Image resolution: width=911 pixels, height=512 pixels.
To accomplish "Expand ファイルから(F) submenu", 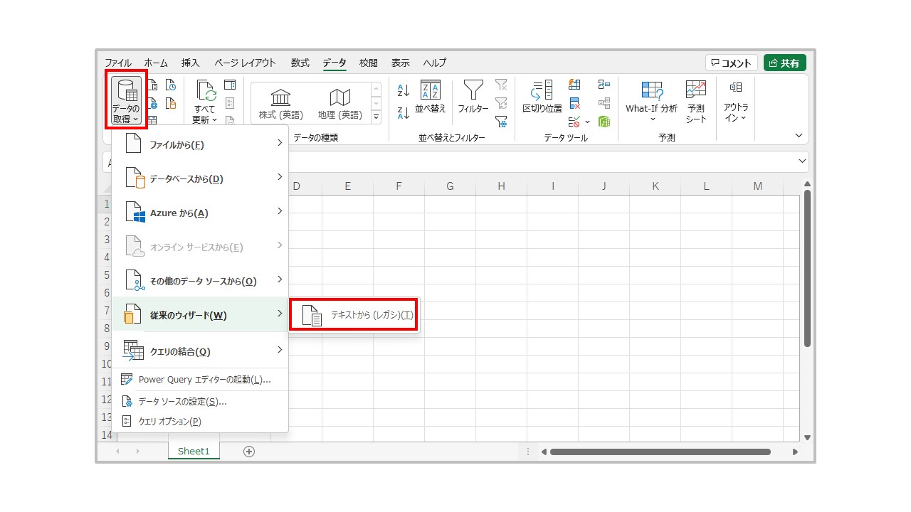I will (200, 144).
